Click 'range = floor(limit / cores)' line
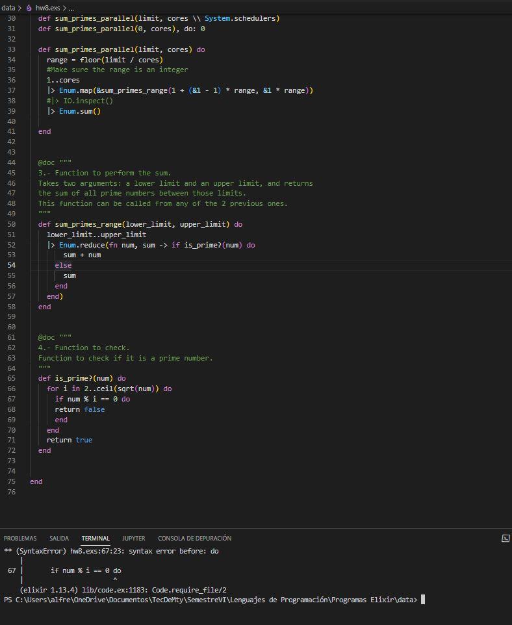Viewport: 512px width, 625px height. point(105,60)
